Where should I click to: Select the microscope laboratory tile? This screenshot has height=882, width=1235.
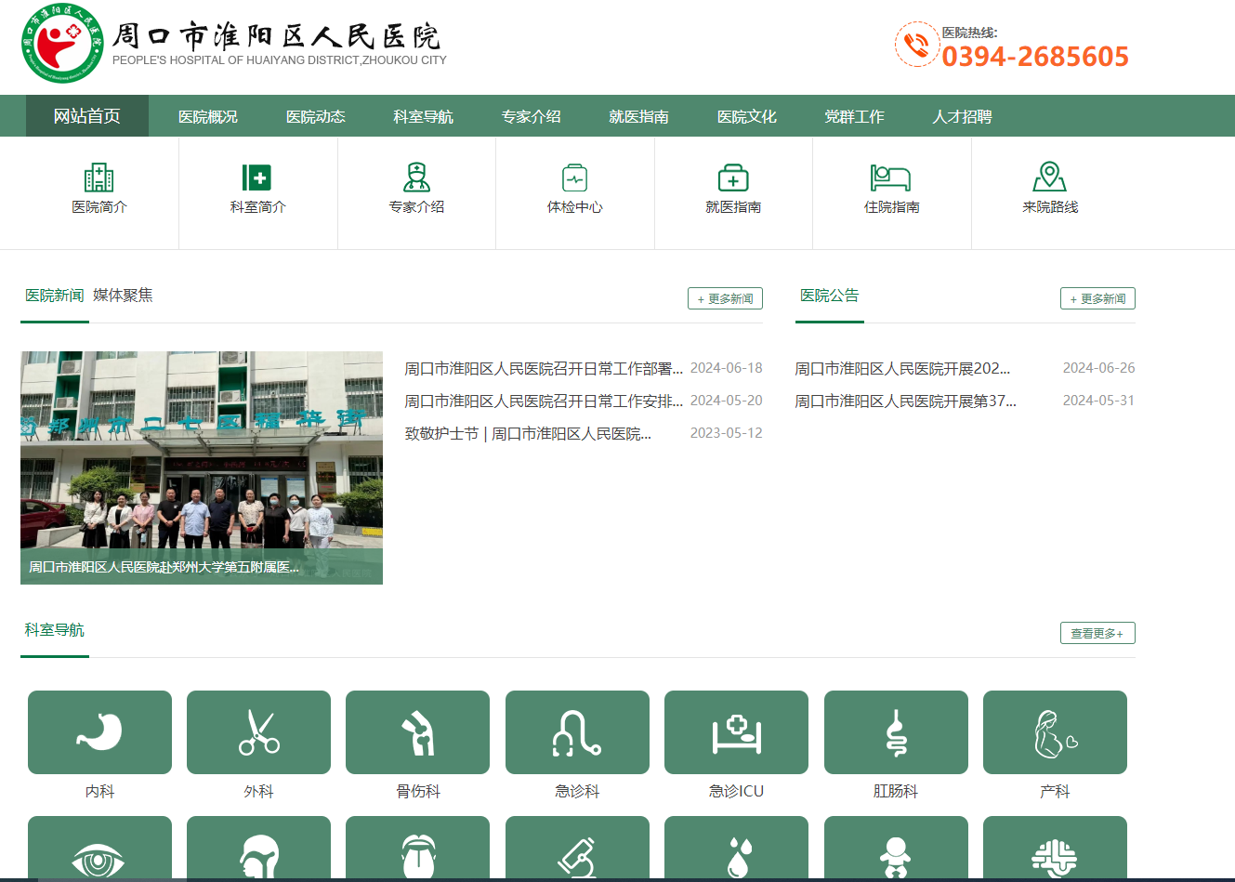(577, 849)
